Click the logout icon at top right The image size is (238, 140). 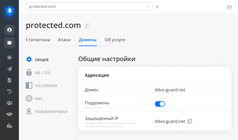tap(230, 7)
